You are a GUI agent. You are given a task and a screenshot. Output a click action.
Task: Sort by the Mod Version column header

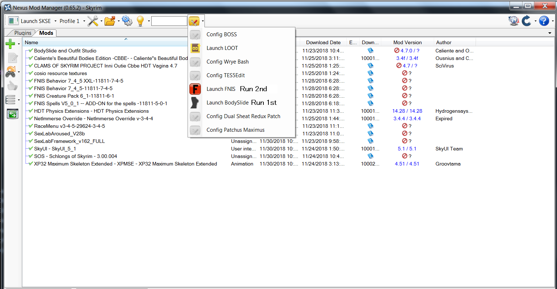coord(407,42)
